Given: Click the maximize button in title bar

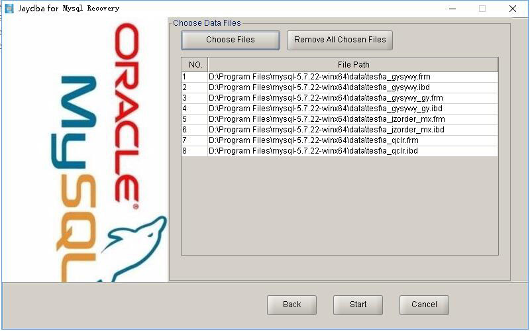Looking at the screenshot, I should pos(482,9).
